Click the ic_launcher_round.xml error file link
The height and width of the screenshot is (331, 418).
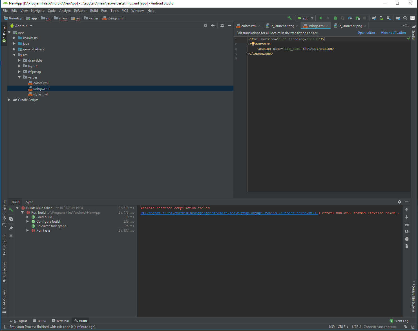tap(229, 213)
